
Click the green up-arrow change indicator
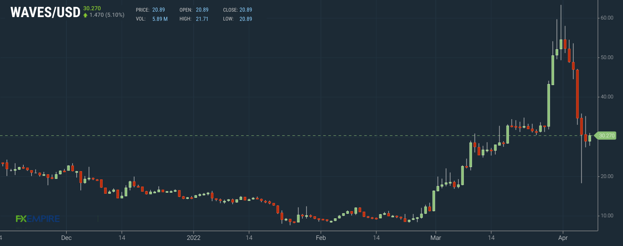[x=85, y=15]
